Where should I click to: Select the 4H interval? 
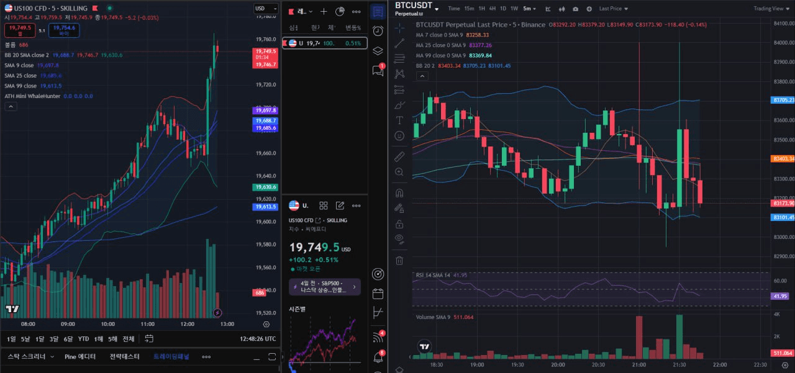(x=493, y=9)
